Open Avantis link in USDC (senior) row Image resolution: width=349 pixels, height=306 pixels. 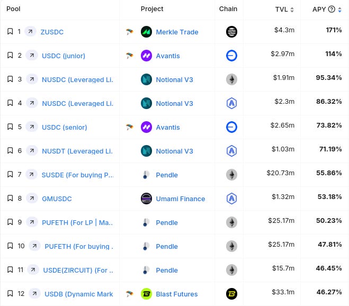168,127
